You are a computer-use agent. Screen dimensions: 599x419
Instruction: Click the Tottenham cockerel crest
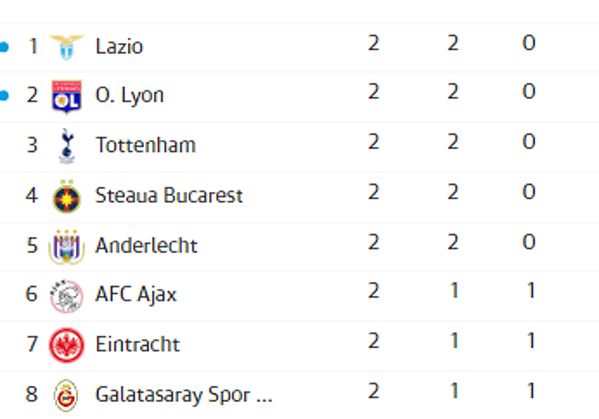pos(66,146)
